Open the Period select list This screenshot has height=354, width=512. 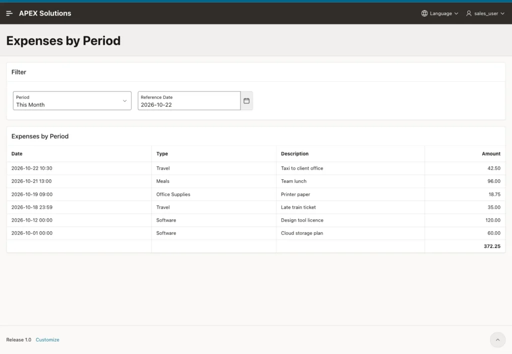(72, 101)
